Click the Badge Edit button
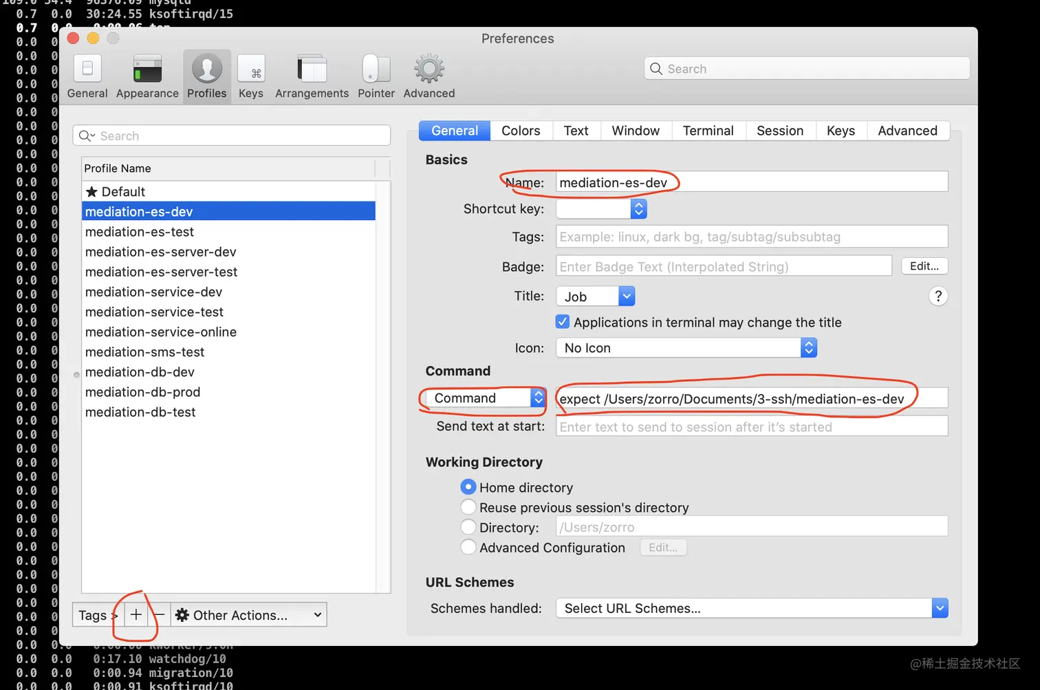Image resolution: width=1040 pixels, height=690 pixels. pos(924,266)
